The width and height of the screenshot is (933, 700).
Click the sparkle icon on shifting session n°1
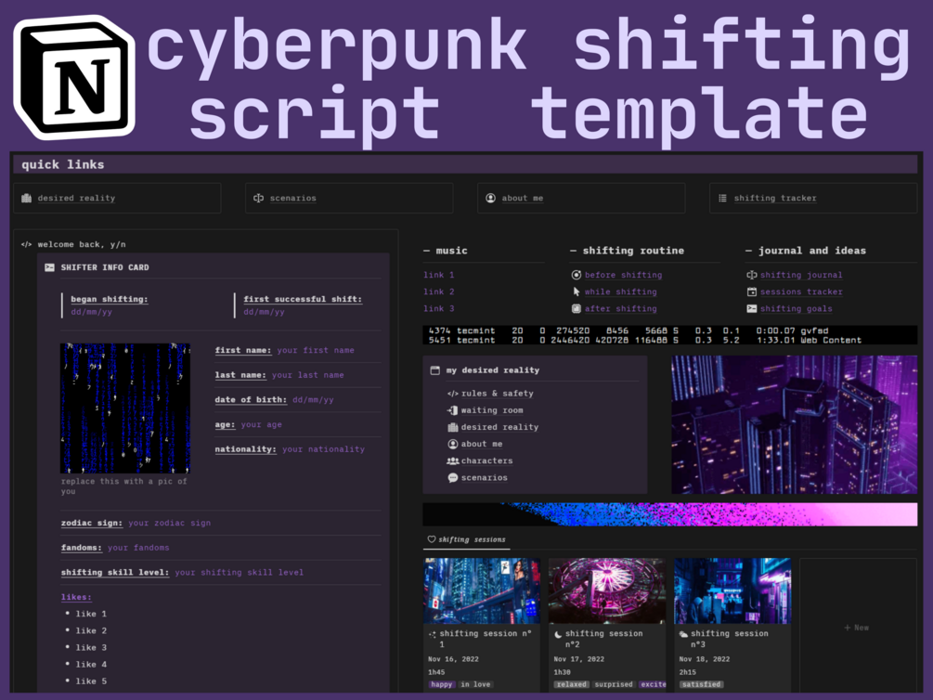pos(432,634)
